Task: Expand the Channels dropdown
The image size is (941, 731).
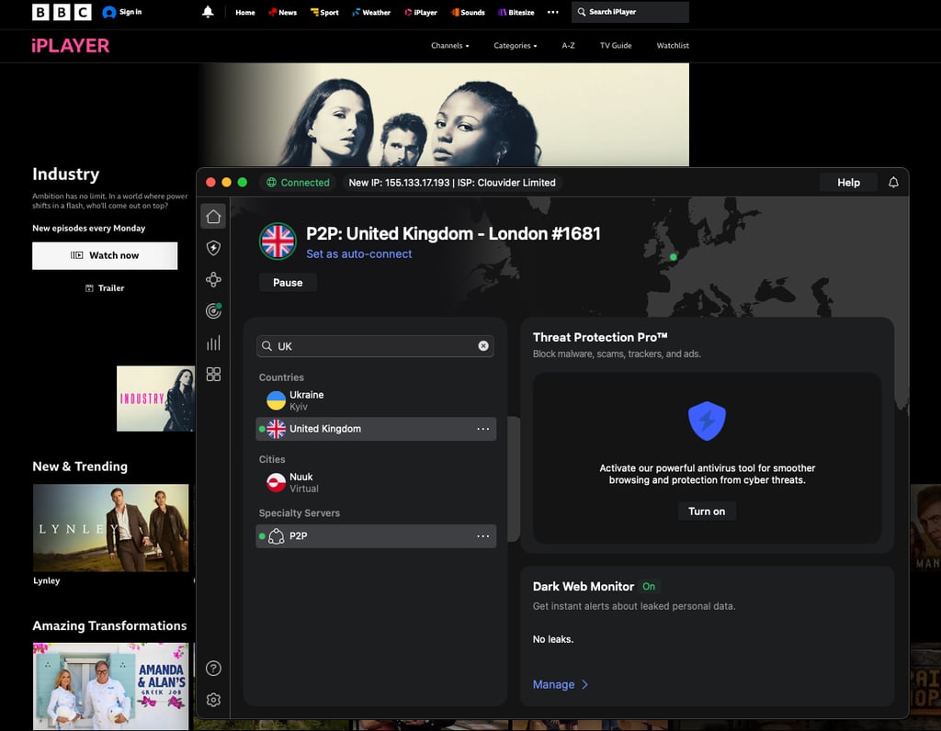Action: pos(450,46)
